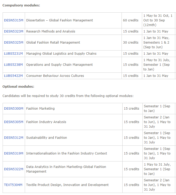The width and height of the screenshot is (176, 195).
Task: Open the DESN5323M module link
Action: [x=14, y=31]
